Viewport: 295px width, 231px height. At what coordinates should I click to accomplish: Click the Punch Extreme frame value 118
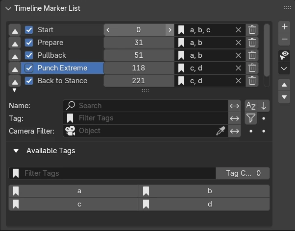(139, 68)
